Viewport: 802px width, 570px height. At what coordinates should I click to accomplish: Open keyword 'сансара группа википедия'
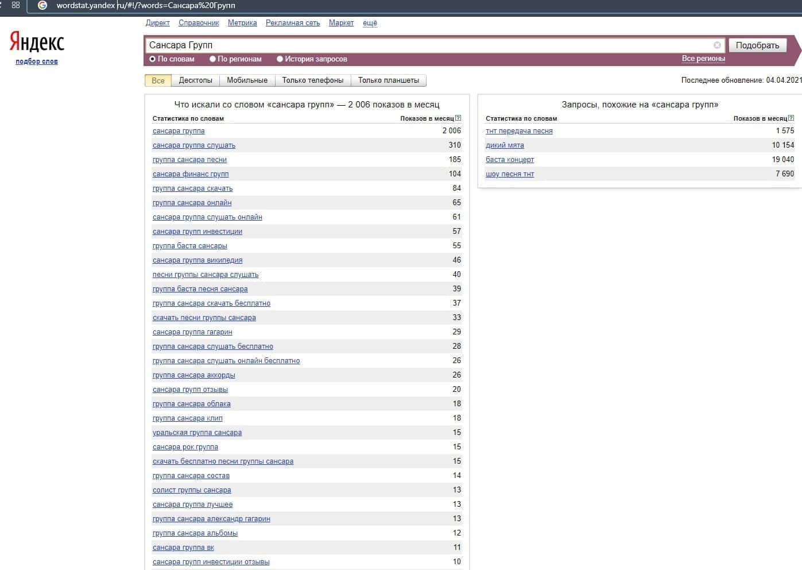(197, 260)
